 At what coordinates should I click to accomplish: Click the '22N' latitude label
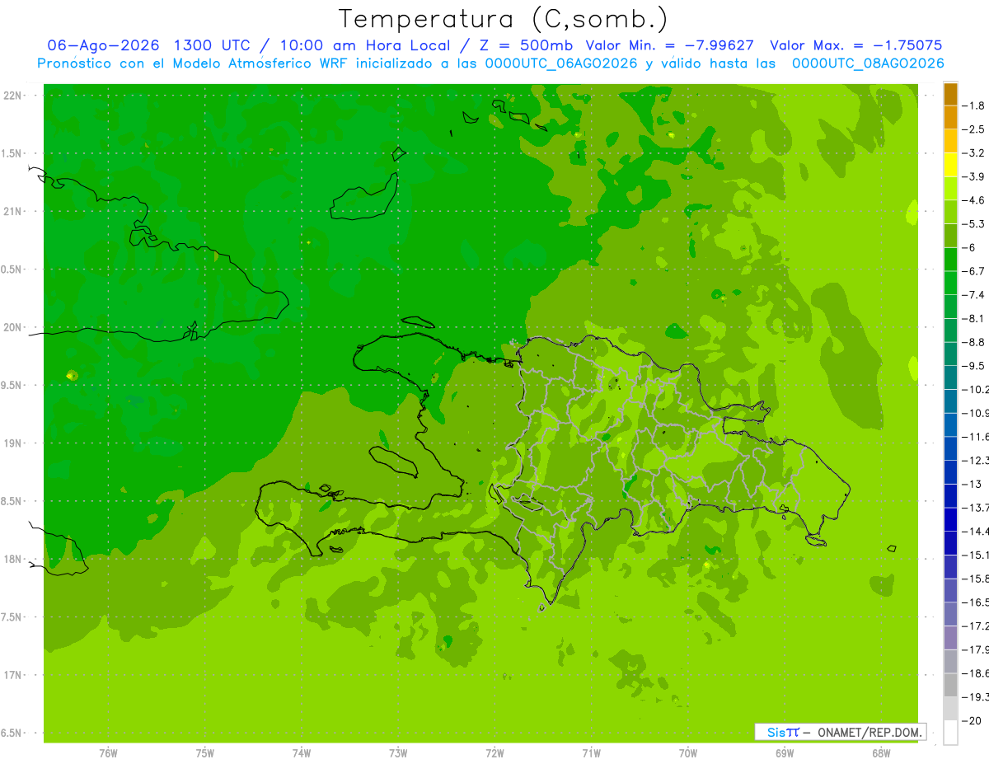click(14, 96)
